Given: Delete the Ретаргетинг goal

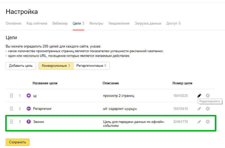Looking at the screenshot, I should (x=208, y=109).
